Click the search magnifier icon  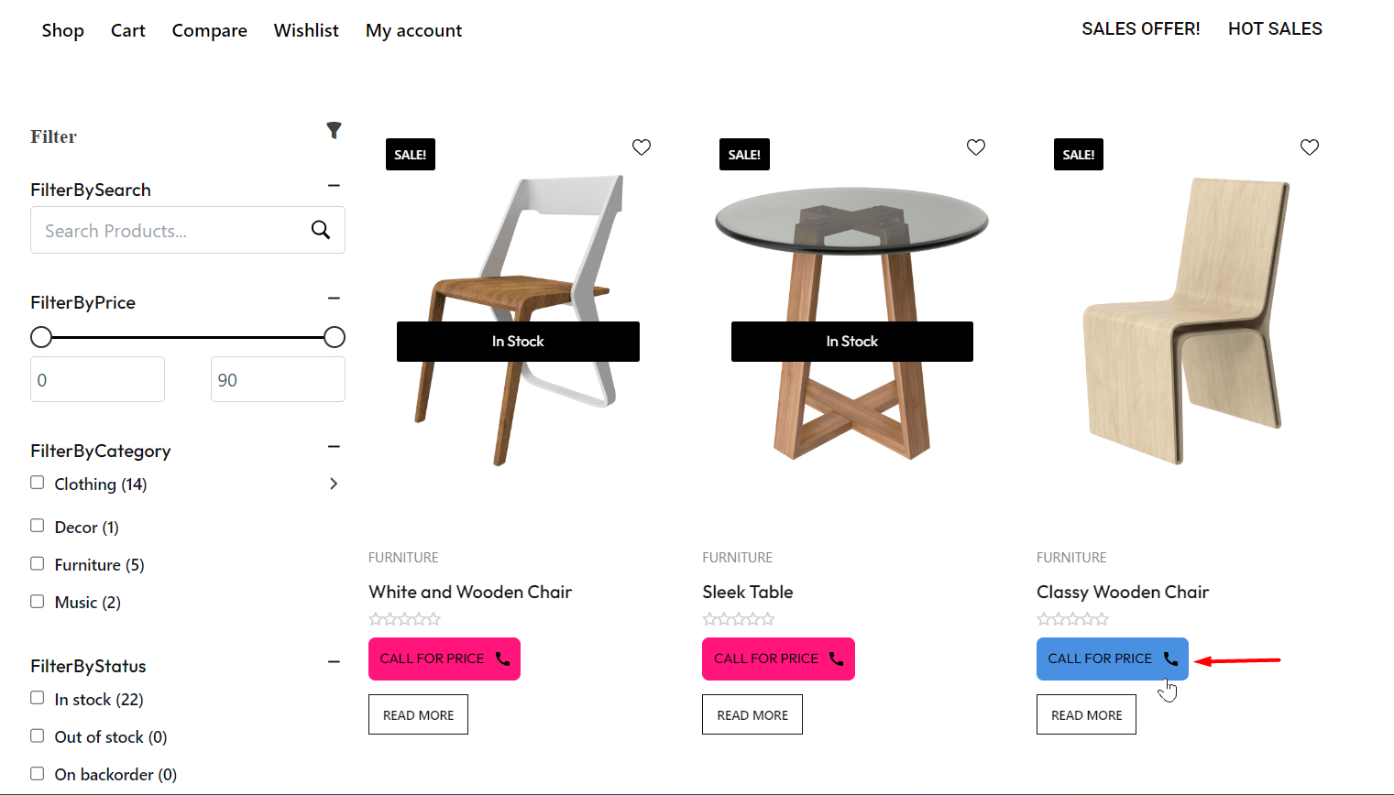tap(320, 229)
